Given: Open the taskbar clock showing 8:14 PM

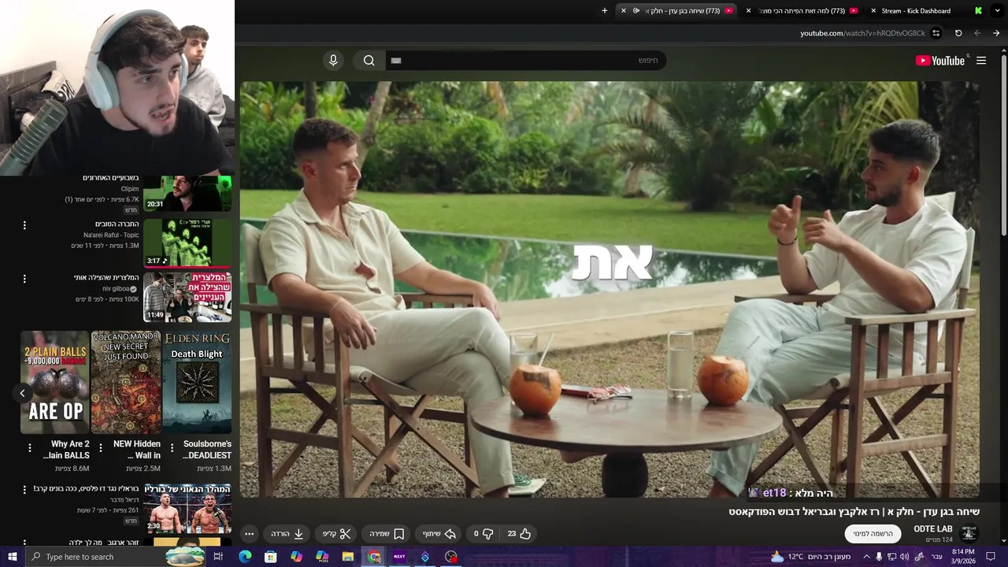Looking at the screenshot, I should point(963,557).
